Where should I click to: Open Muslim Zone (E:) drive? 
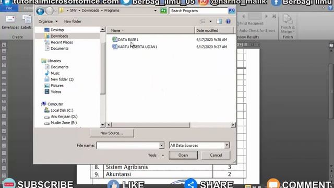[x=61, y=123]
